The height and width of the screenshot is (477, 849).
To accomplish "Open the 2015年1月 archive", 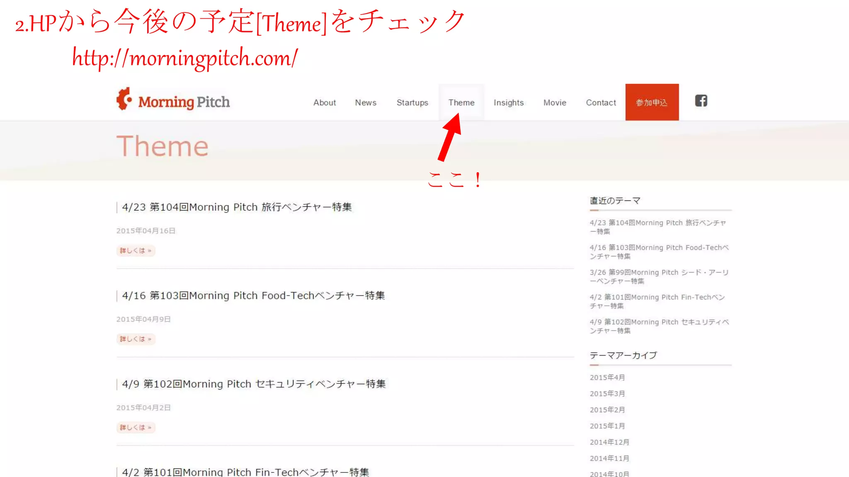I will [x=607, y=426].
